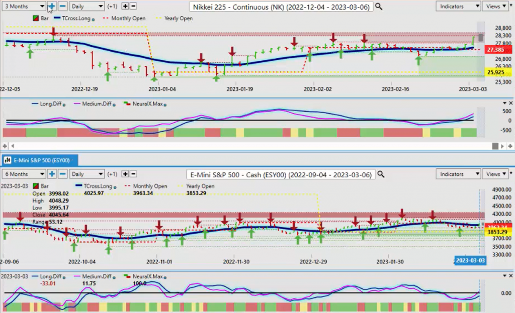The height and width of the screenshot is (313, 515).
Task: Click the Long.Diff value -33.01
Action: (x=48, y=283)
